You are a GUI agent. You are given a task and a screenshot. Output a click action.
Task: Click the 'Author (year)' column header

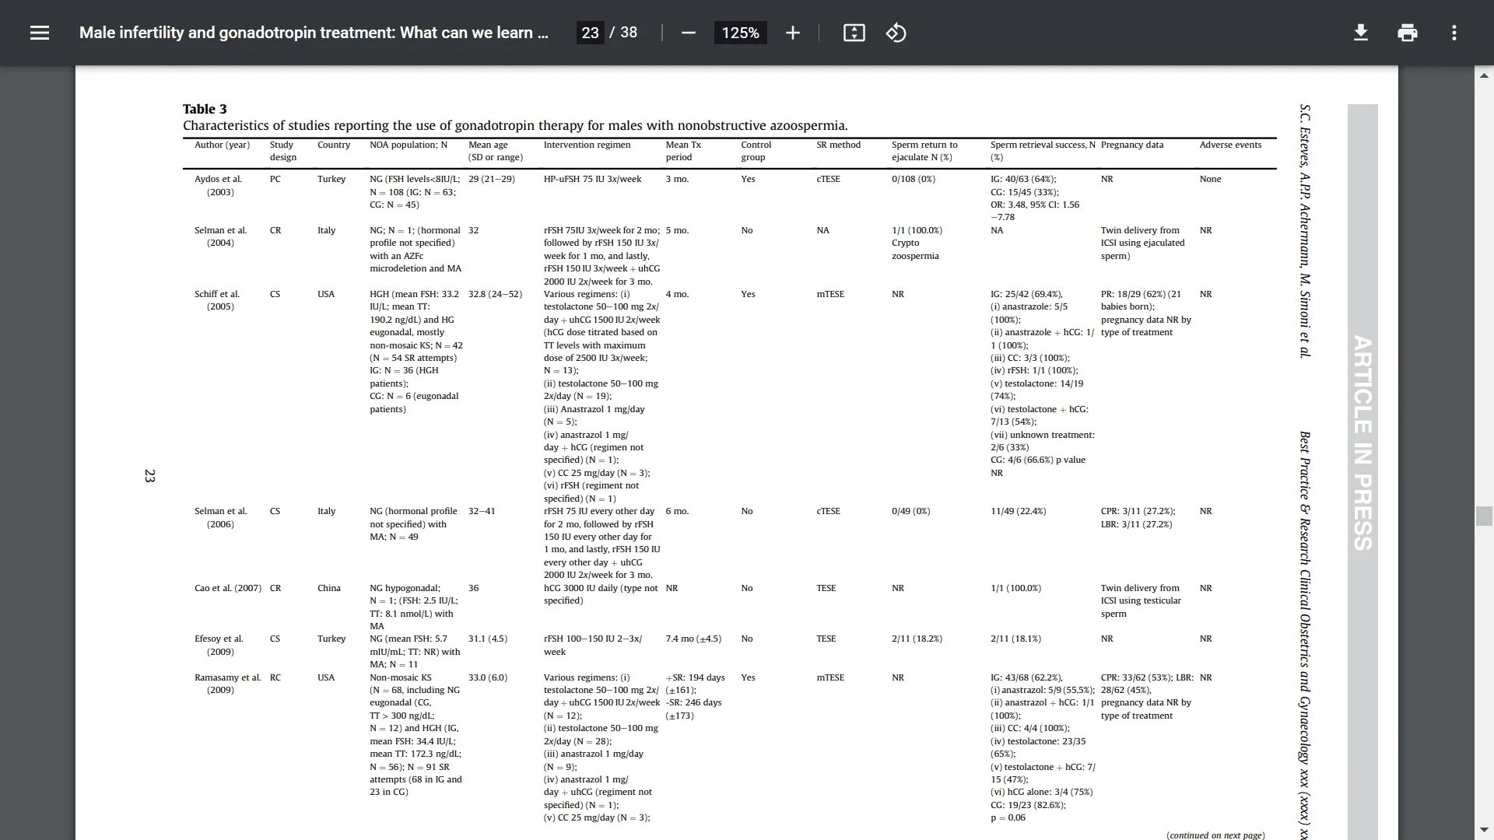[x=222, y=145]
